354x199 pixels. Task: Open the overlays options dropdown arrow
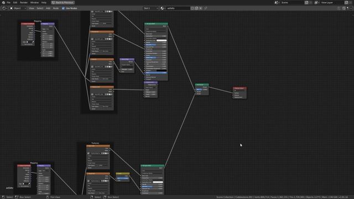pyautogui.click(x=351, y=8)
